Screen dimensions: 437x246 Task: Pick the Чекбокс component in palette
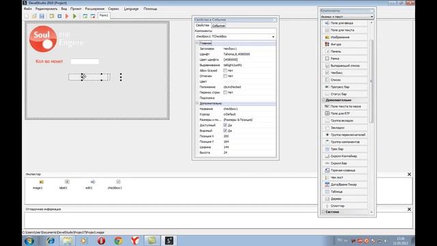[x=345, y=72]
